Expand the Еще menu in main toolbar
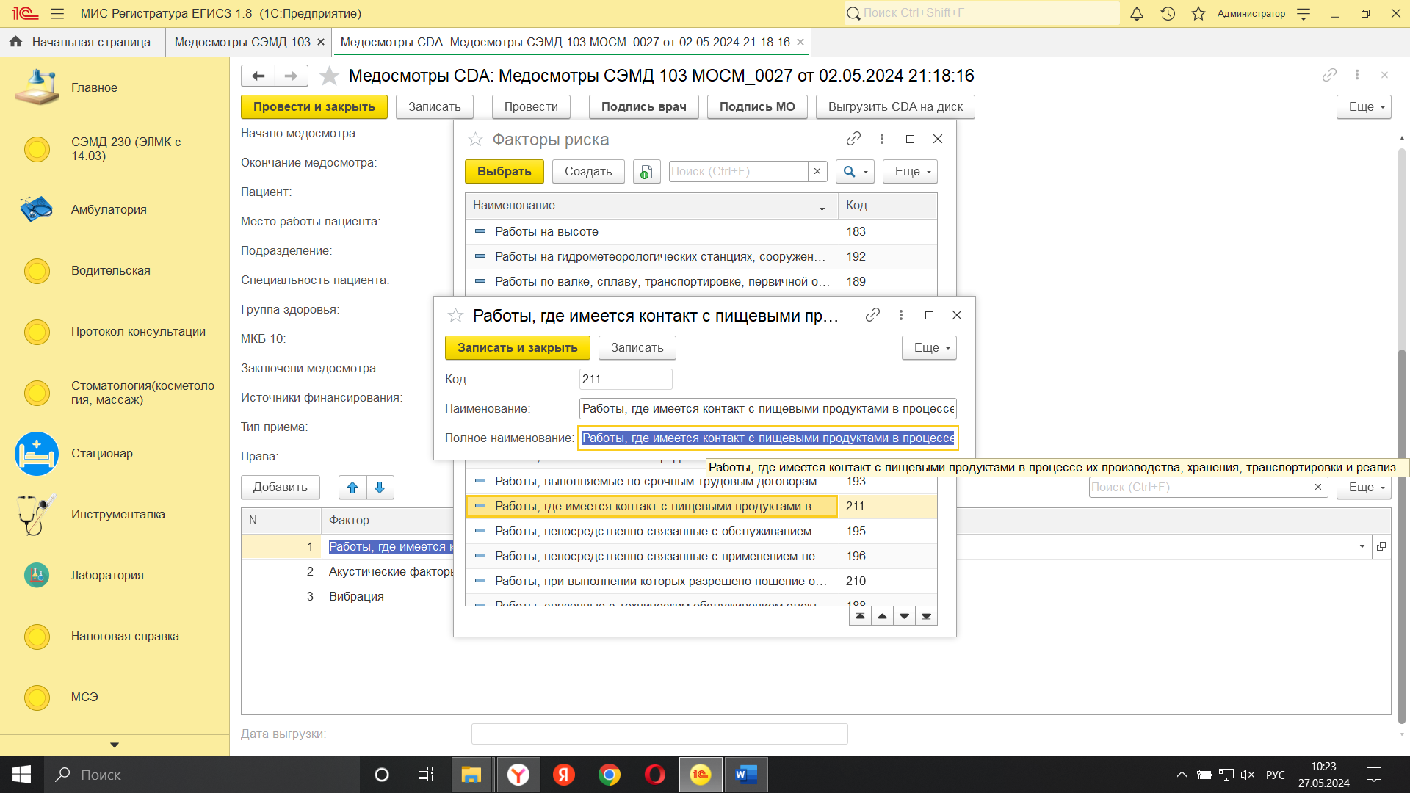The width and height of the screenshot is (1410, 793). pyautogui.click(x=1364, y=107)
